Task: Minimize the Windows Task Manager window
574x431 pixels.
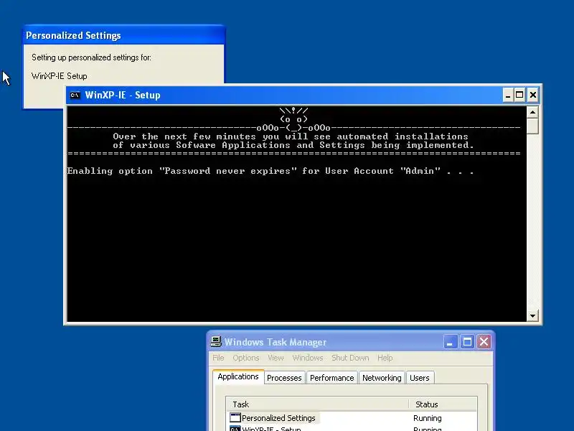Action: click(450, 342)
